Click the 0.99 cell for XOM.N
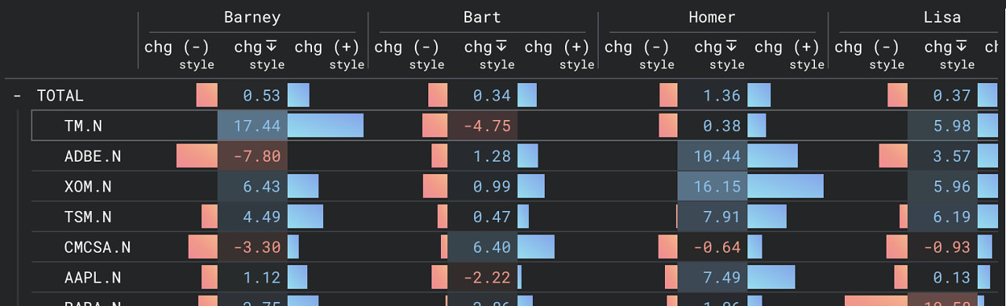This screenshot has width=1006, height=306. (x=483, y=187)
